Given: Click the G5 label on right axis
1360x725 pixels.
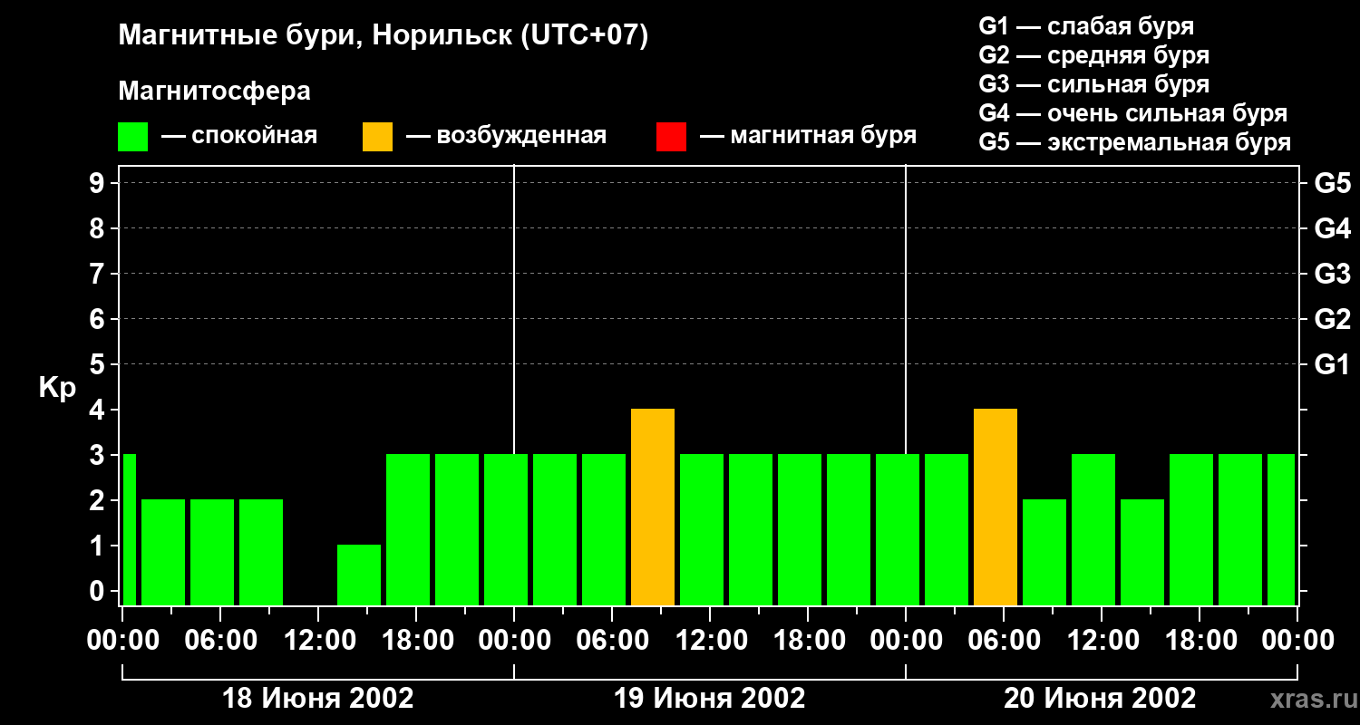Looking at the screenshot, I should pyautogui.click(x=1333, y=183).
